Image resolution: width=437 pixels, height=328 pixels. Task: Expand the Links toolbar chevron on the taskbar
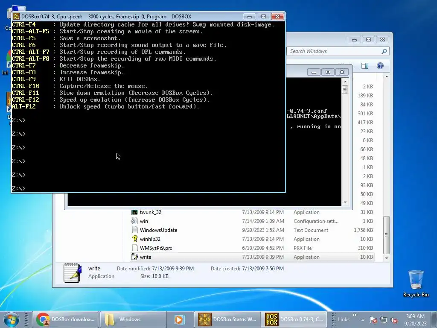tap(355, 315)
